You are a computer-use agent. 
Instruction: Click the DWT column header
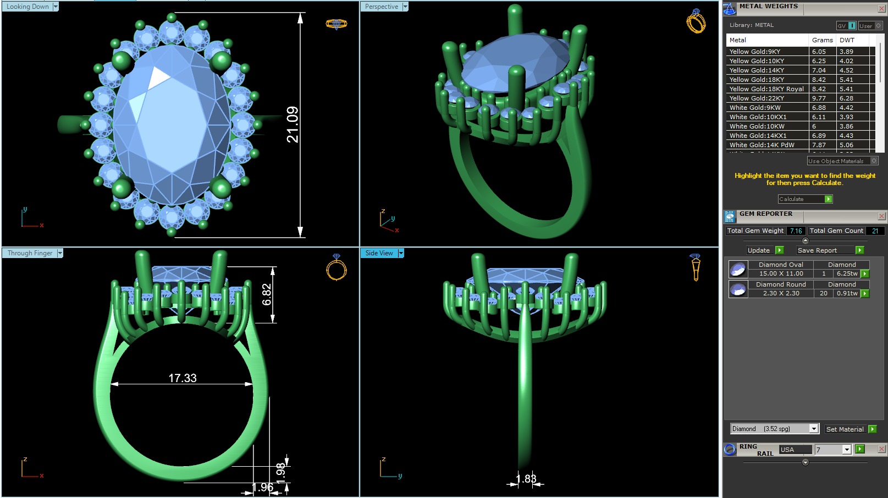click(852, 40)
